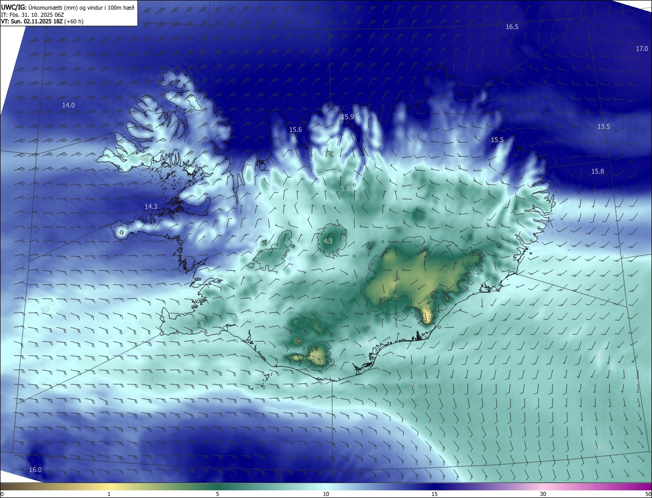
Task: Click the 8.2 value on the map
Action: click(x=601, y=448)
